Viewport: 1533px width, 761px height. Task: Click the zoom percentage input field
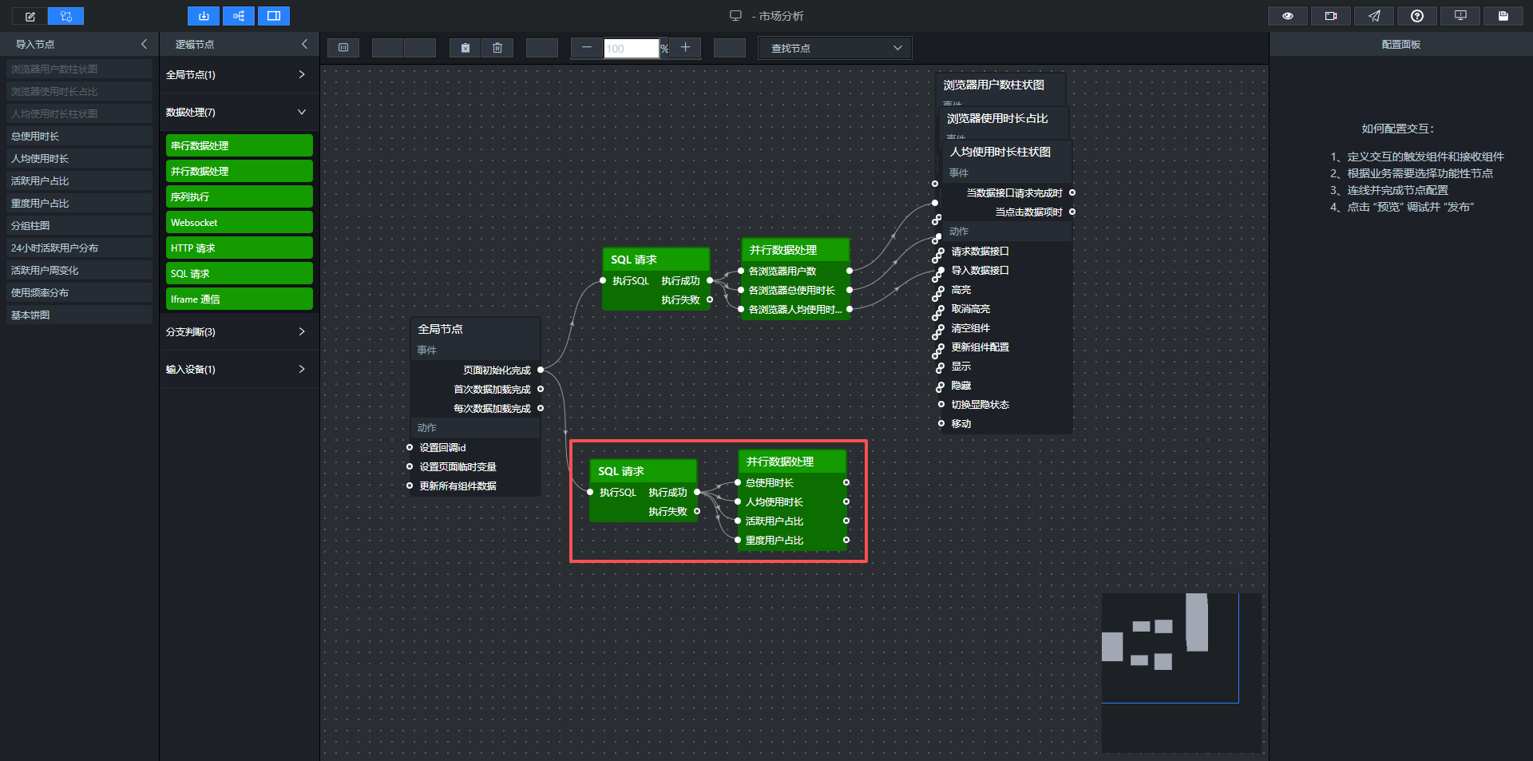(632, 49)
